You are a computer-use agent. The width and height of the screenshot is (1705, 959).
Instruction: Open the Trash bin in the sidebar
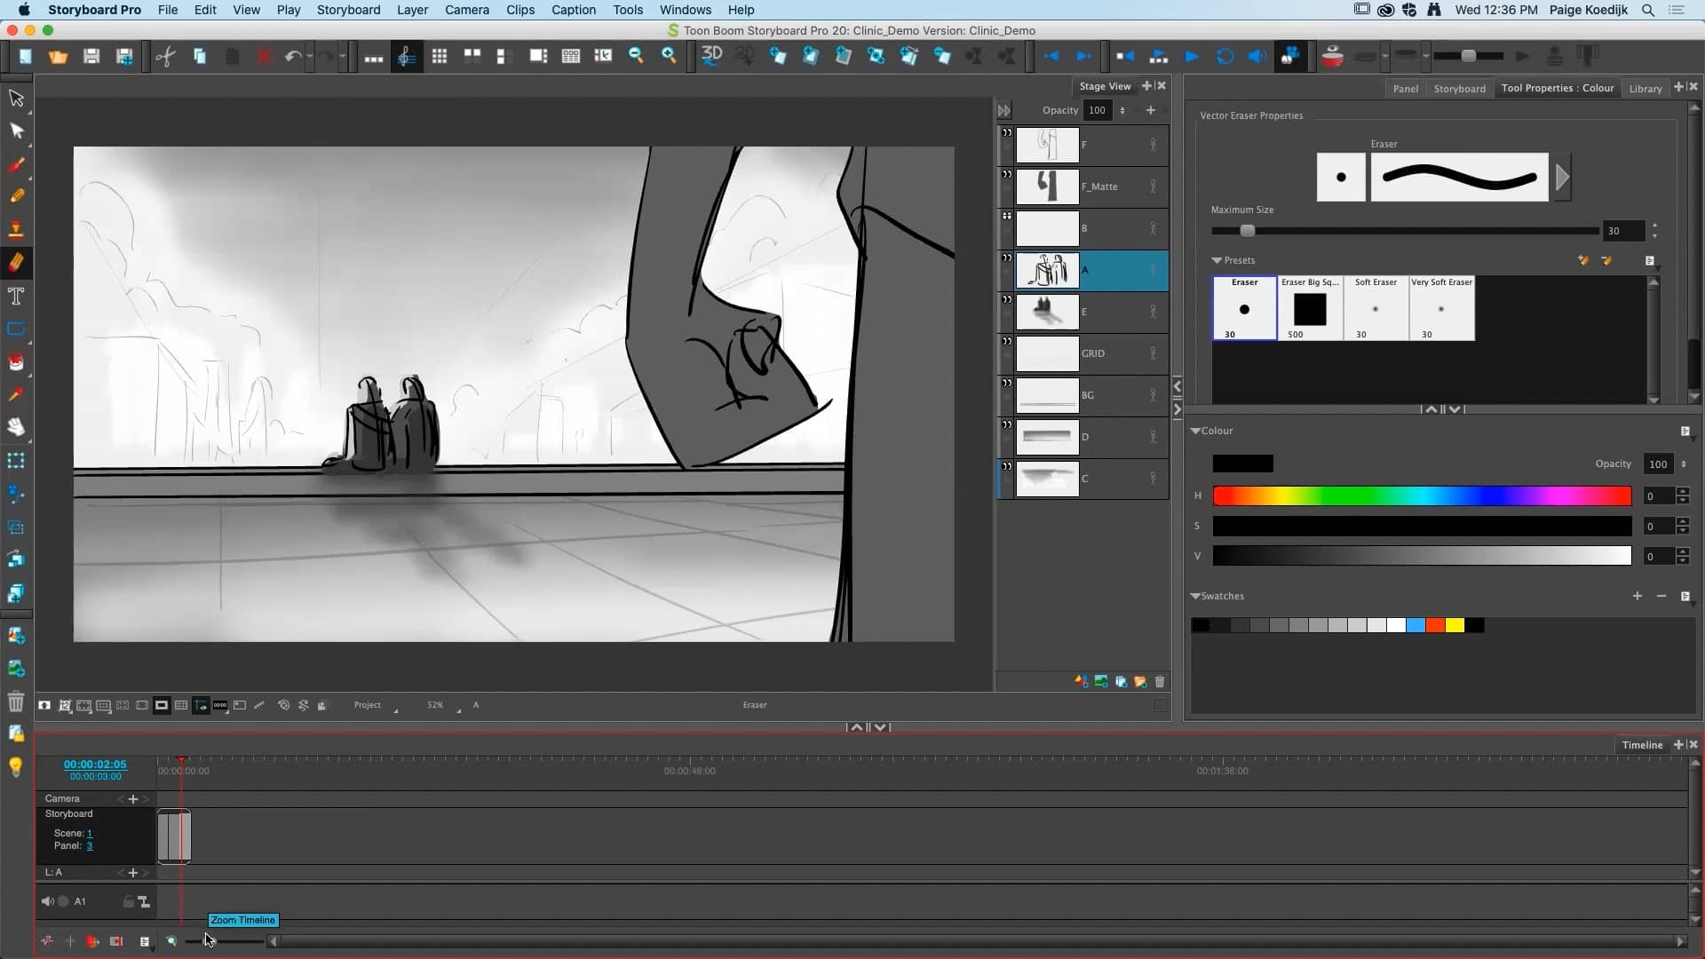(16, 701)
